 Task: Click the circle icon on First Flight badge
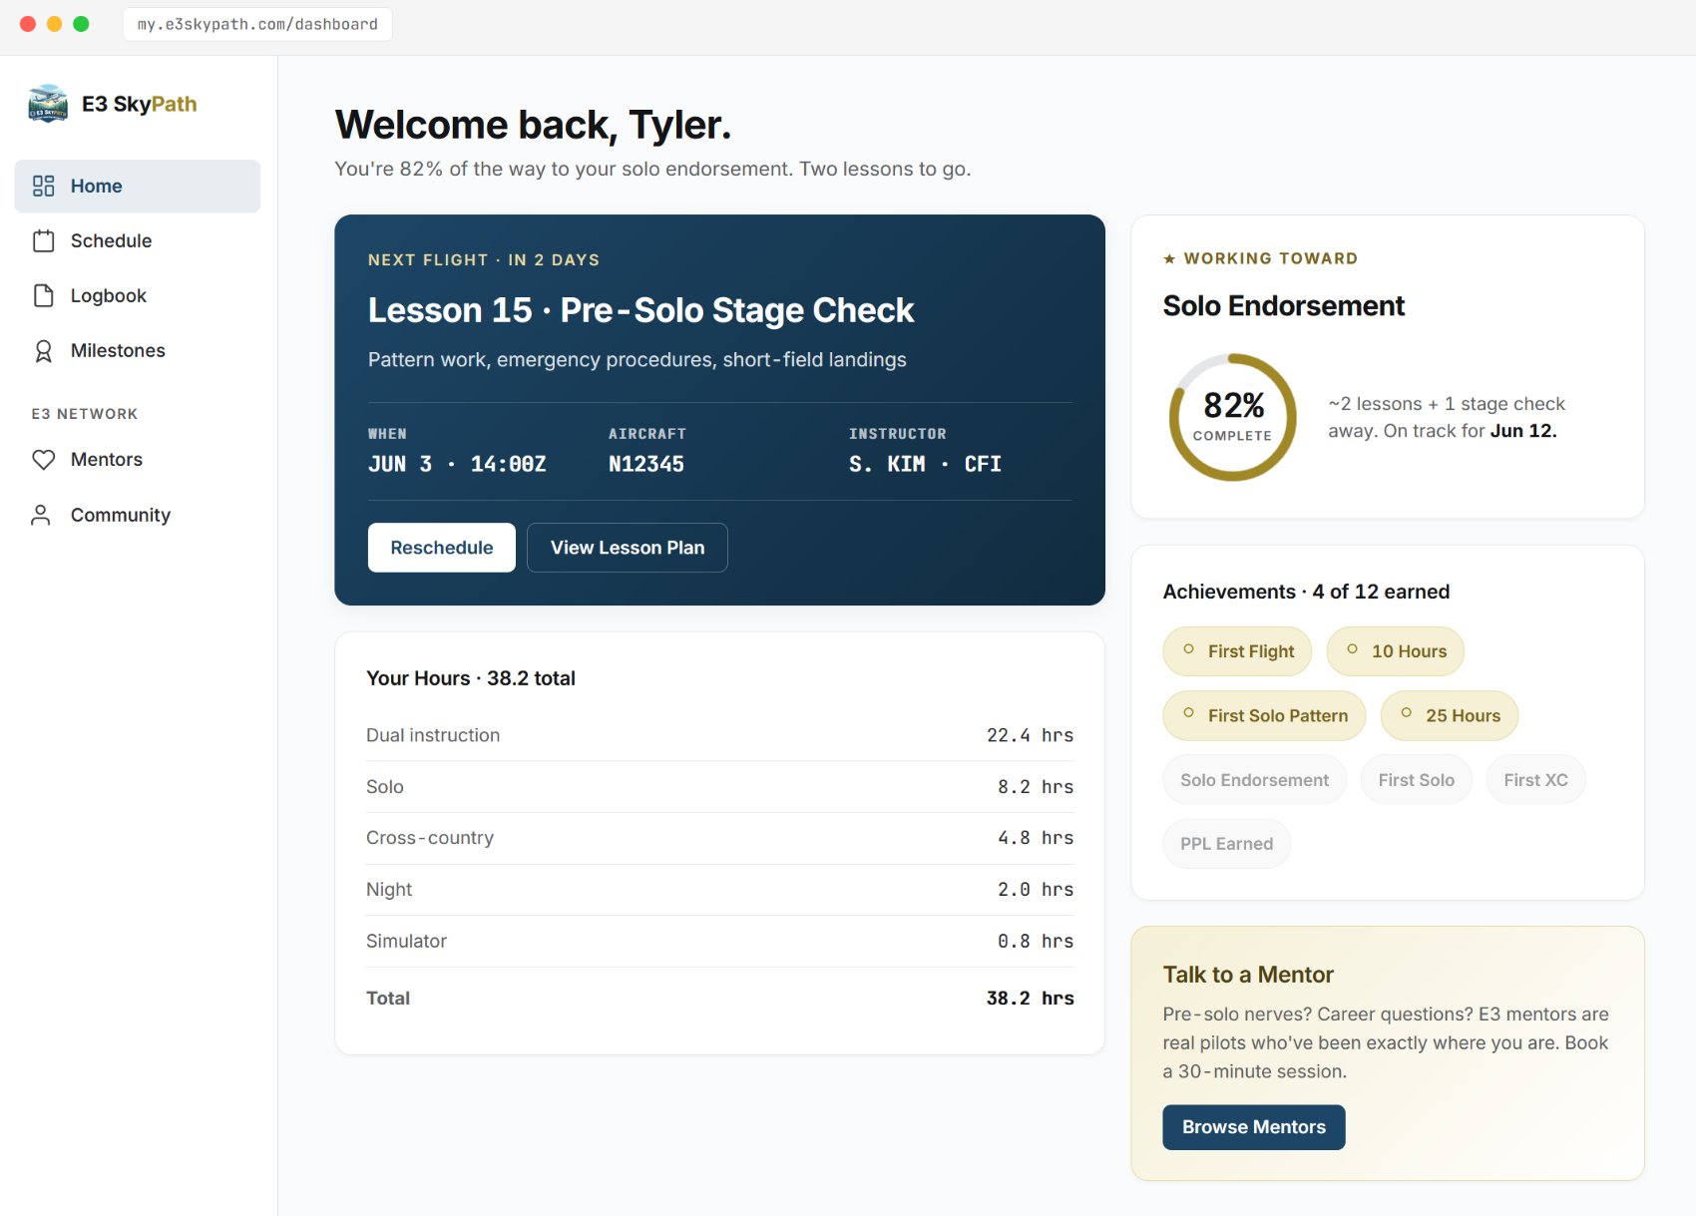tap(1188, 649)
